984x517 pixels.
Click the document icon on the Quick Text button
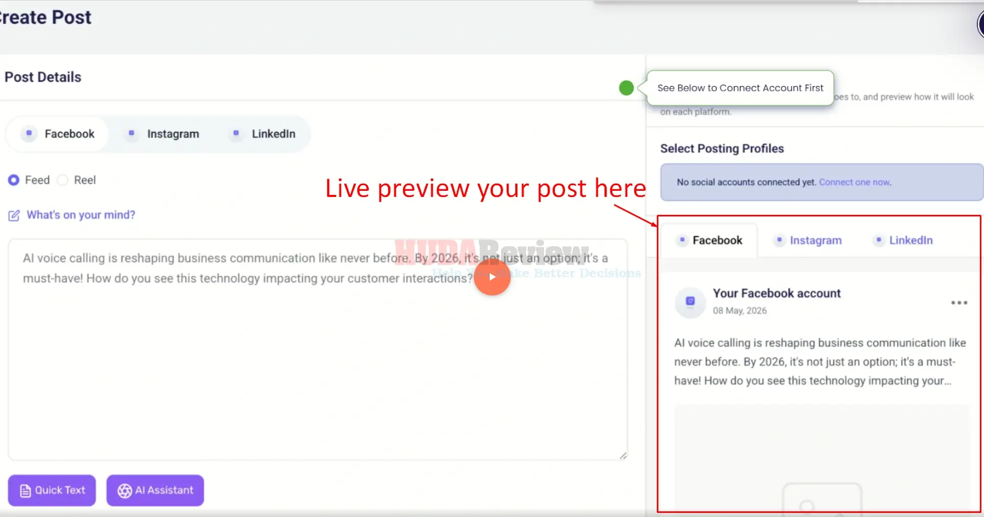pyautogui.click(x=25, y=491)
